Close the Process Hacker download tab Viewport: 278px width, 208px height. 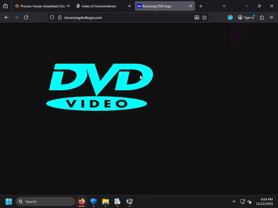[x=68, y=6]
